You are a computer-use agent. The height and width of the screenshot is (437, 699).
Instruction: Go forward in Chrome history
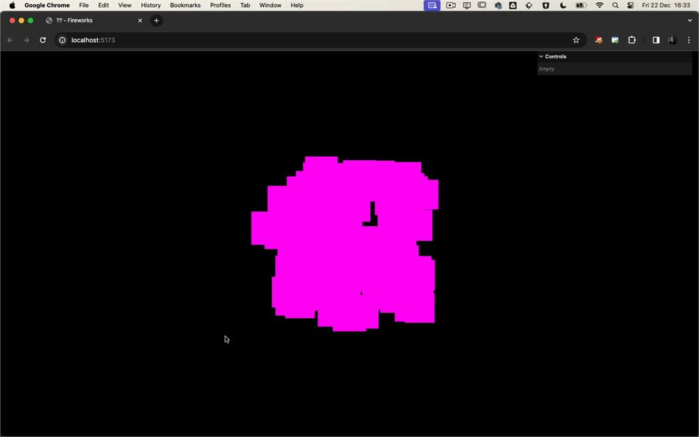pos(27,40)
